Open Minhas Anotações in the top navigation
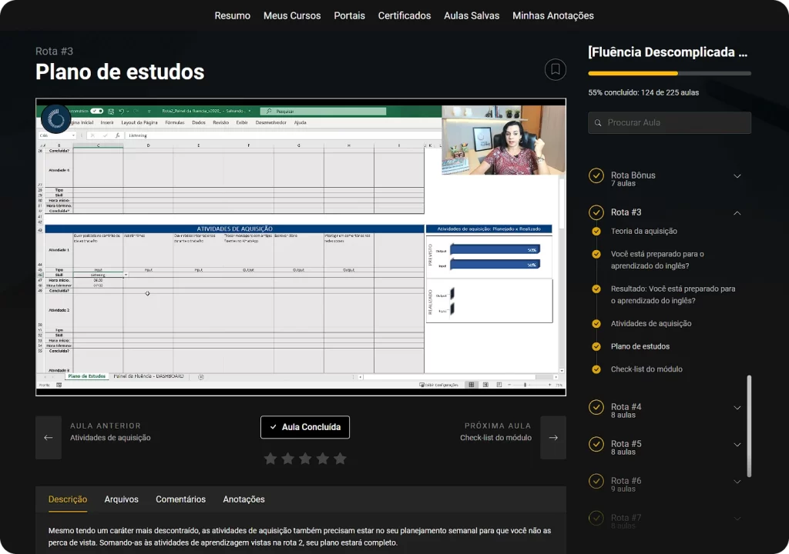The image size is (789, 554). [553, 15]
